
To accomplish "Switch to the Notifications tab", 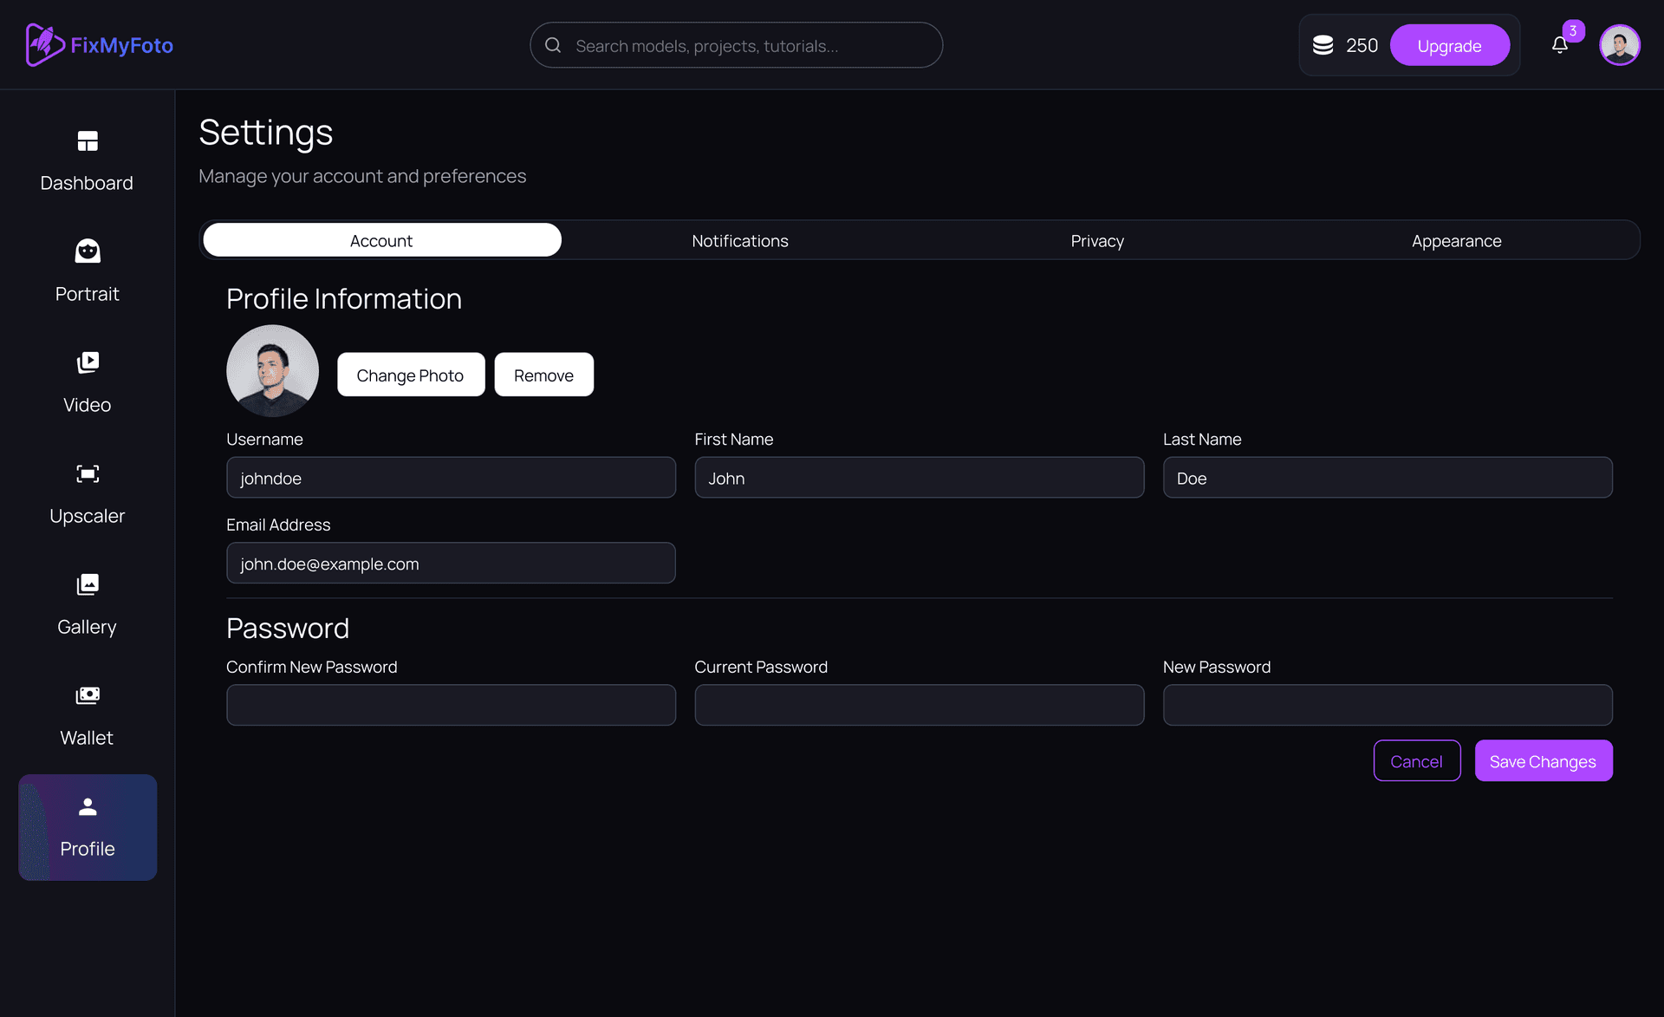I will click(739, 241).
